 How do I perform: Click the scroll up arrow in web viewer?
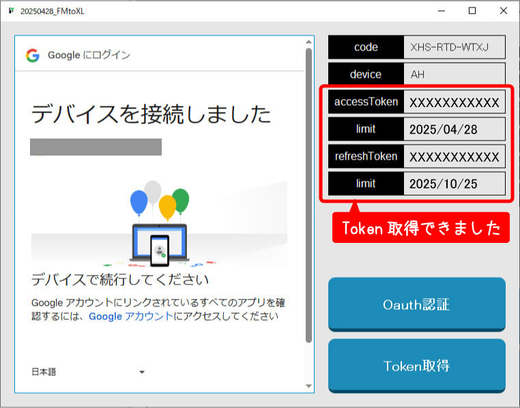308,42
